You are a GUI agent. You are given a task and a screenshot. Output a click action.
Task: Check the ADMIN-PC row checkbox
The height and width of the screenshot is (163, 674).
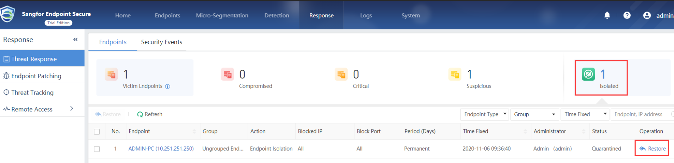(x=97, y=149)
